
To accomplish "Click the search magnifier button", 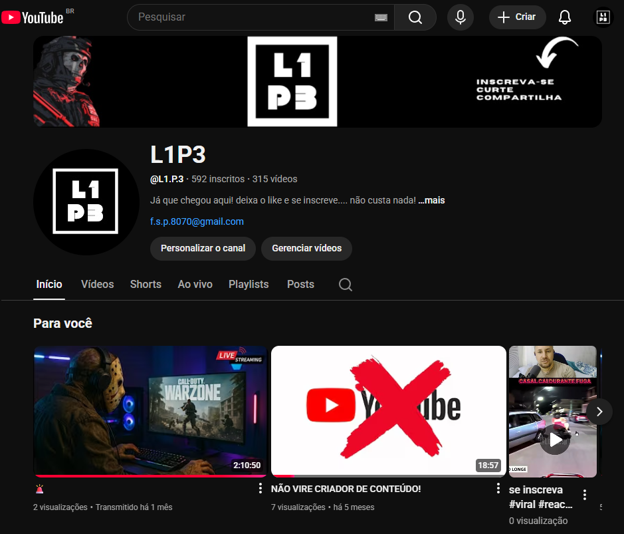I will pos(415,17).
